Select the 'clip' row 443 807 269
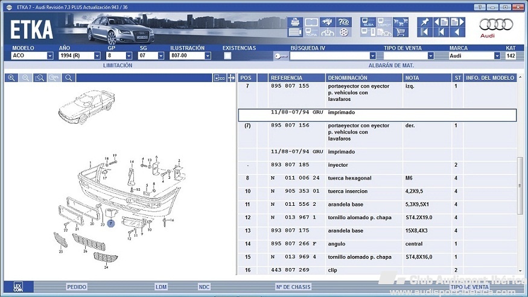 (377, 270)
